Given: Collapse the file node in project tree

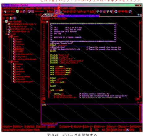Looking at the screenshot, I should click(x=6, y=34).
